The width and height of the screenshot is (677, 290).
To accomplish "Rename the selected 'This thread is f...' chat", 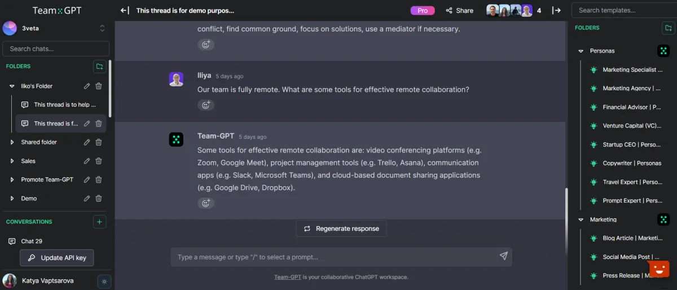I will (87, 124).
